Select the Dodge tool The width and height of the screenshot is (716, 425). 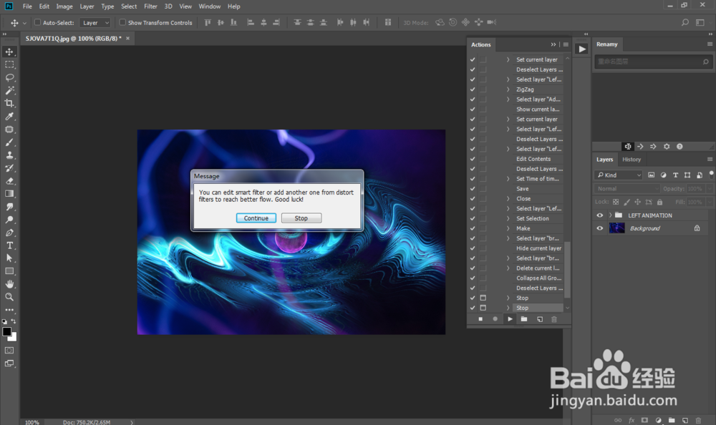pyautogui.click(x=9, y=220)
